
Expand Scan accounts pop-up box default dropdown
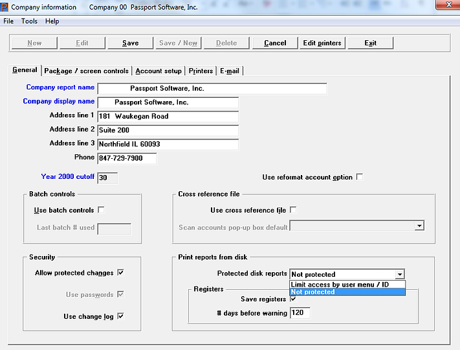419,226
